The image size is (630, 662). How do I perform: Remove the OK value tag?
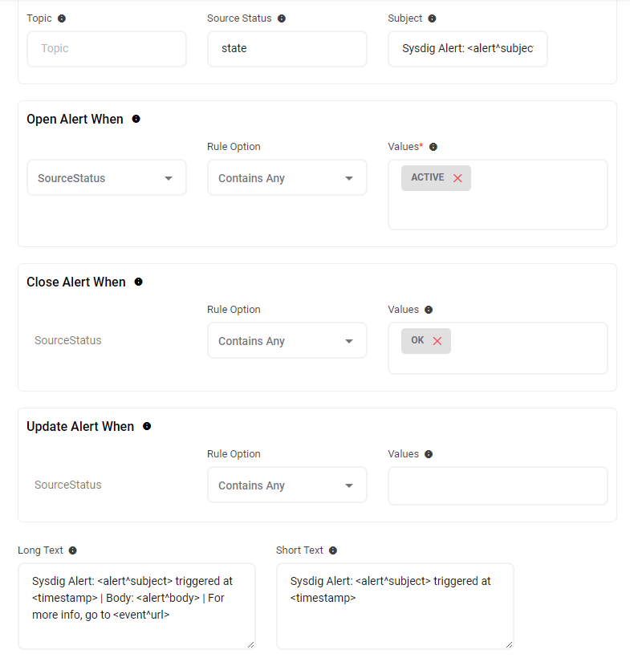pos(437,341)
